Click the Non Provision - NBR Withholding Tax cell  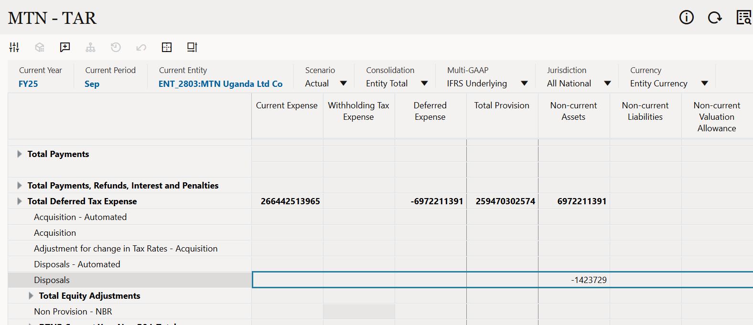click(x=359, y=312)
